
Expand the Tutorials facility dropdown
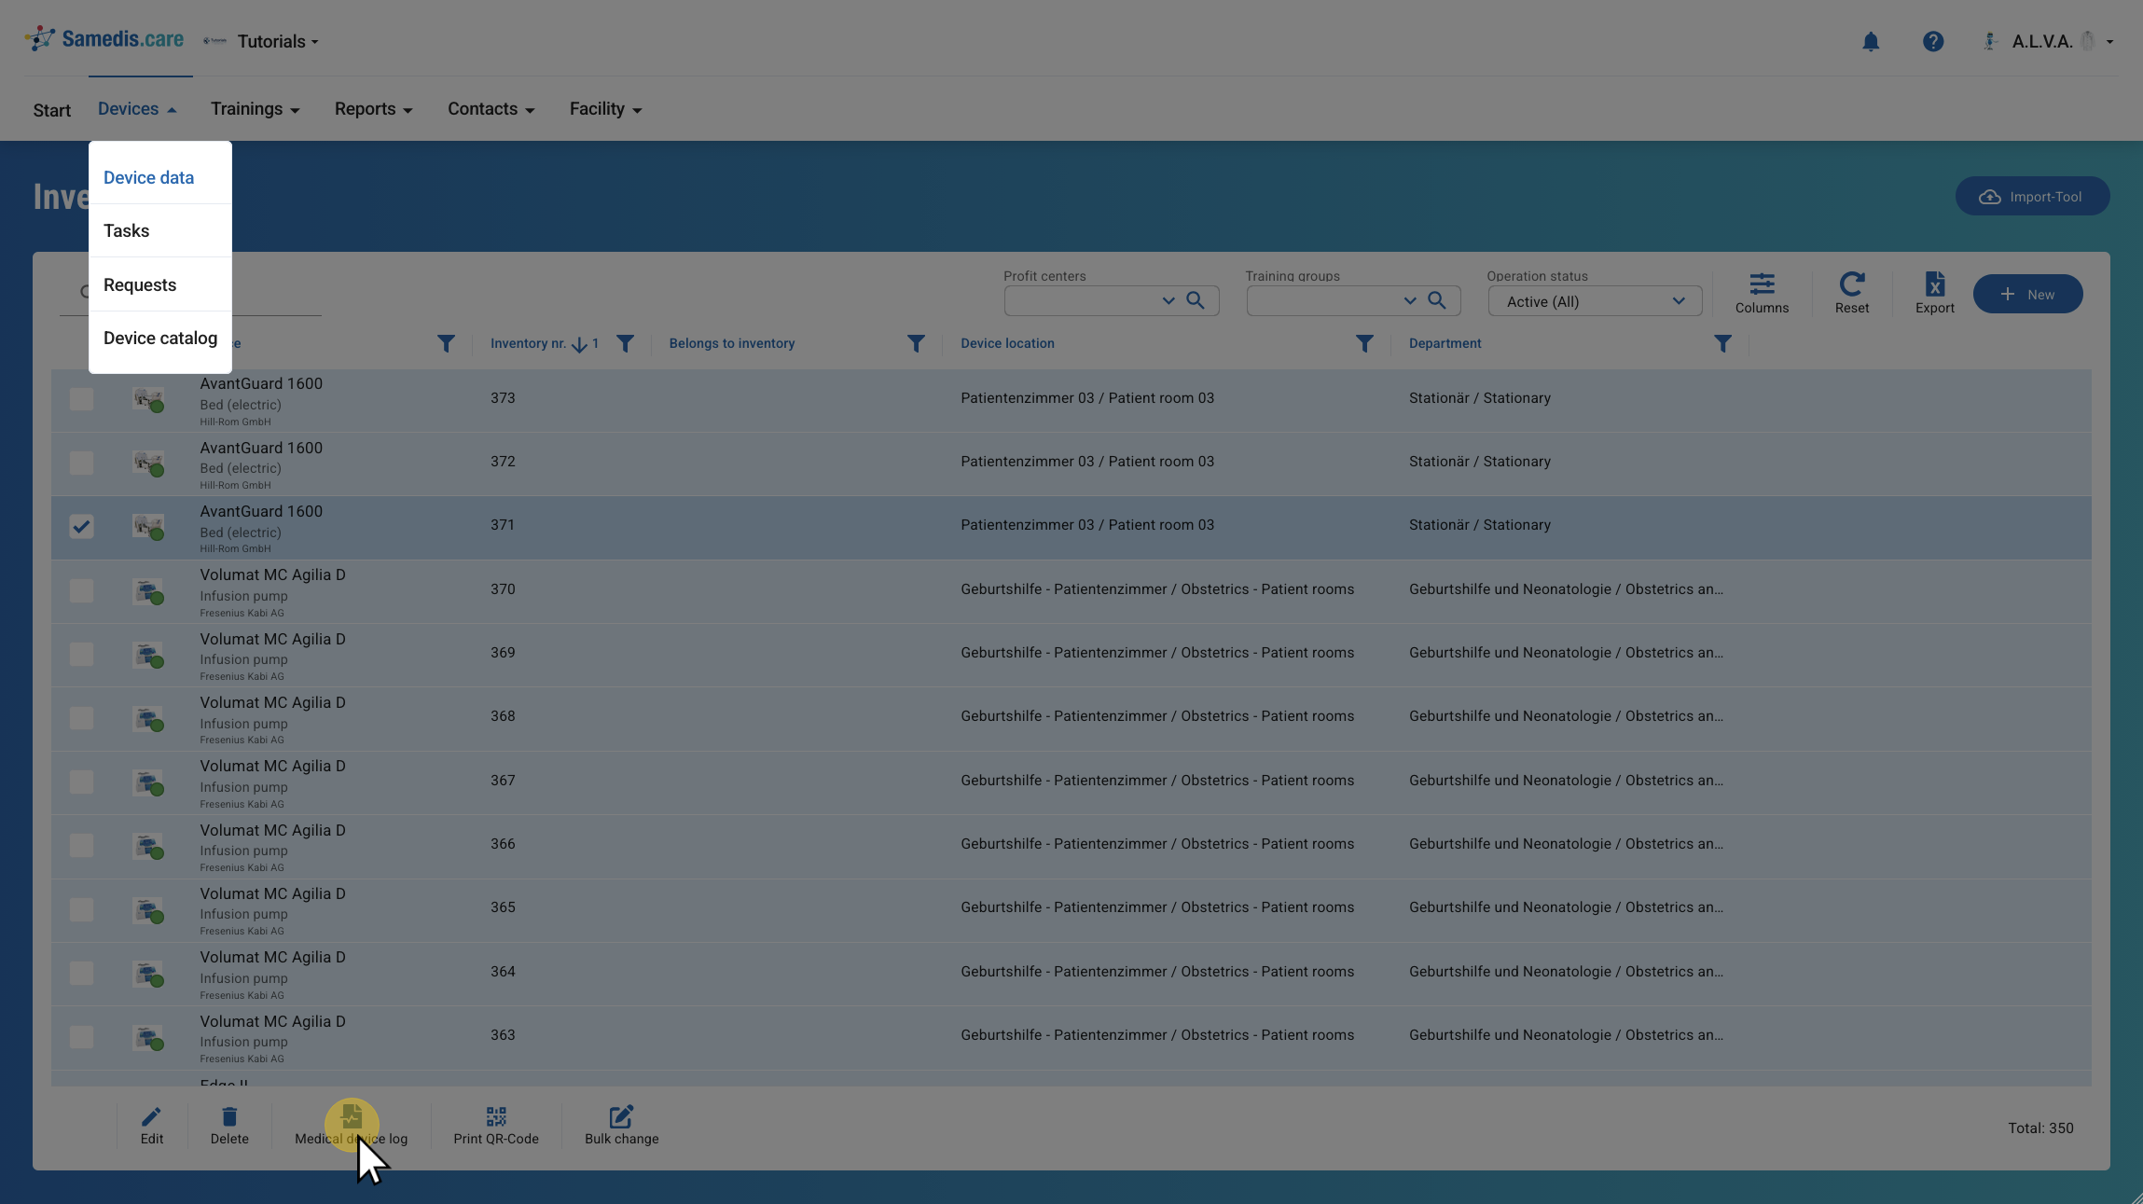click(278, 41)
